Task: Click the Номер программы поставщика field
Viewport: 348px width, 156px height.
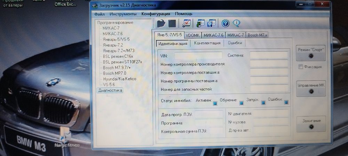Action: [269, 80]
